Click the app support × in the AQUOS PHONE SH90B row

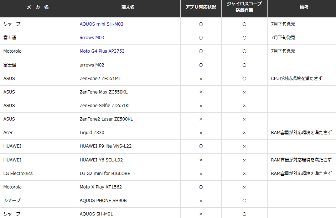pyautogui.click(x=201, y=201)
